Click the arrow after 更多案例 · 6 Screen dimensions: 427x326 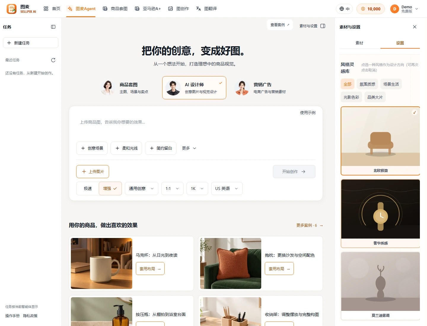click(321, 226)
